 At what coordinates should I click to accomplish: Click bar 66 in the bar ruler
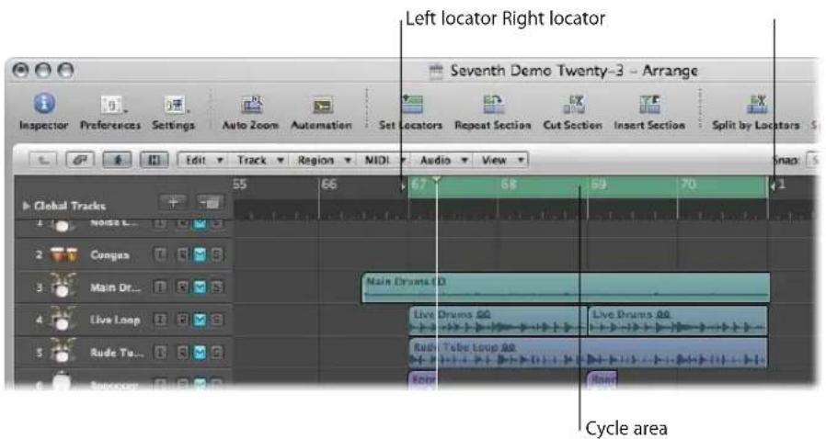pos(329,185)
